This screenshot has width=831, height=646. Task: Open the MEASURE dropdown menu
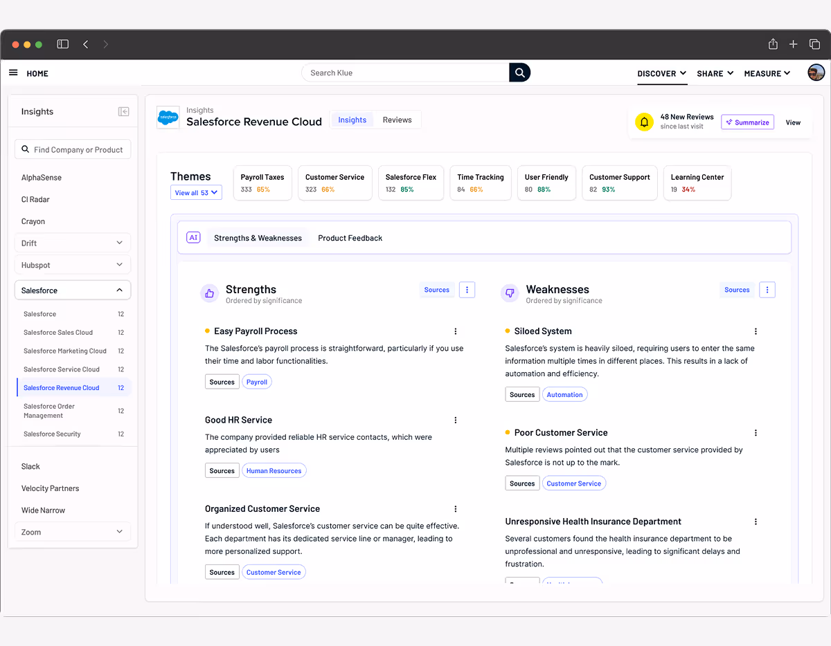click(x=767, y=73)
